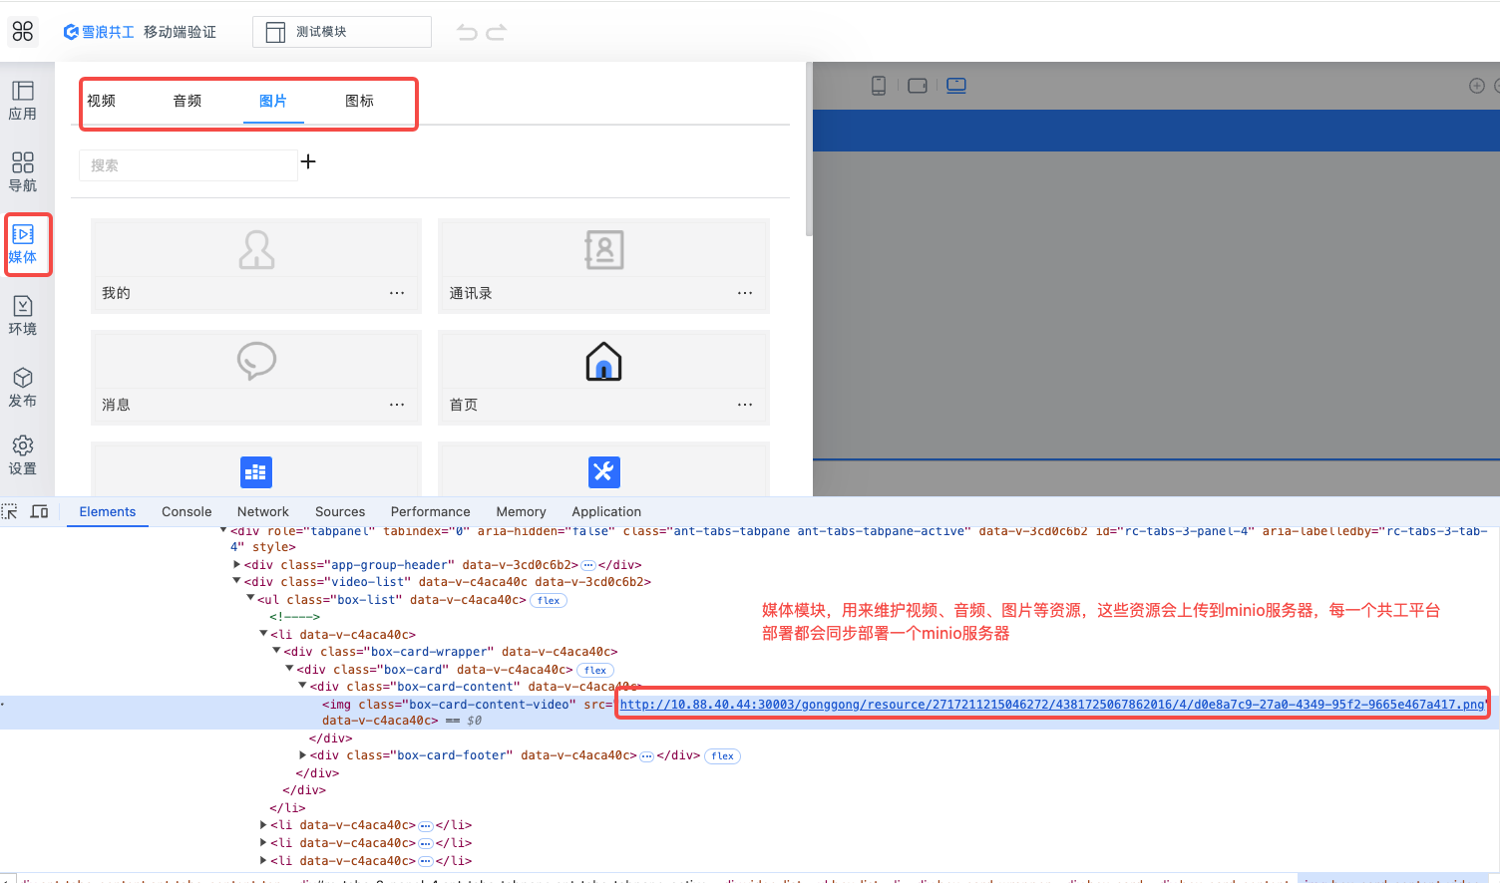Select the 消息 image thumbnail
1500x883 pixels.
click(256, 361)
